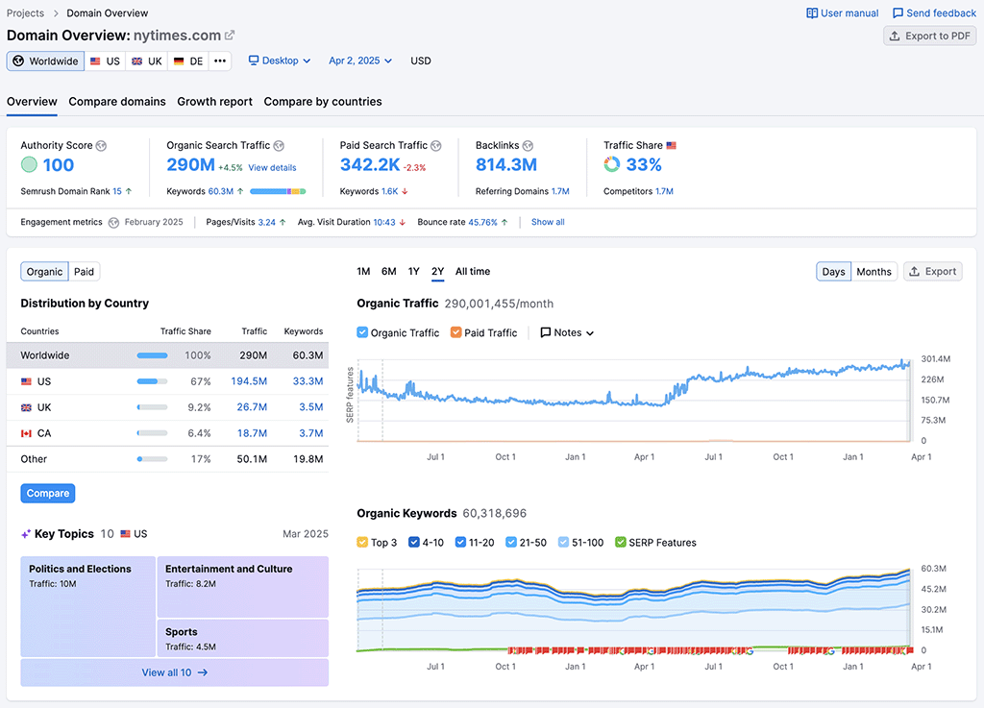This screenshot has width=984, height=708.
Task: Click the desktop monitor icon
Action: point(254,61)
